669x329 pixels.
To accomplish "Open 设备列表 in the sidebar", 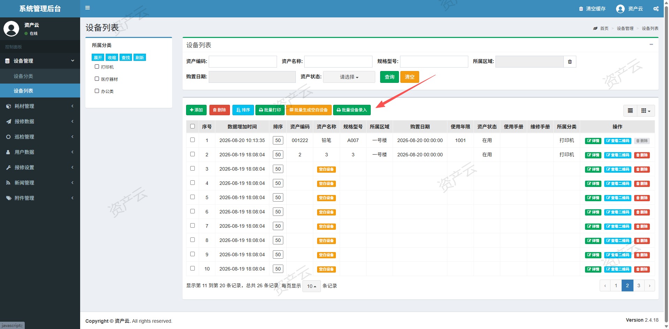I will (40, 91).
